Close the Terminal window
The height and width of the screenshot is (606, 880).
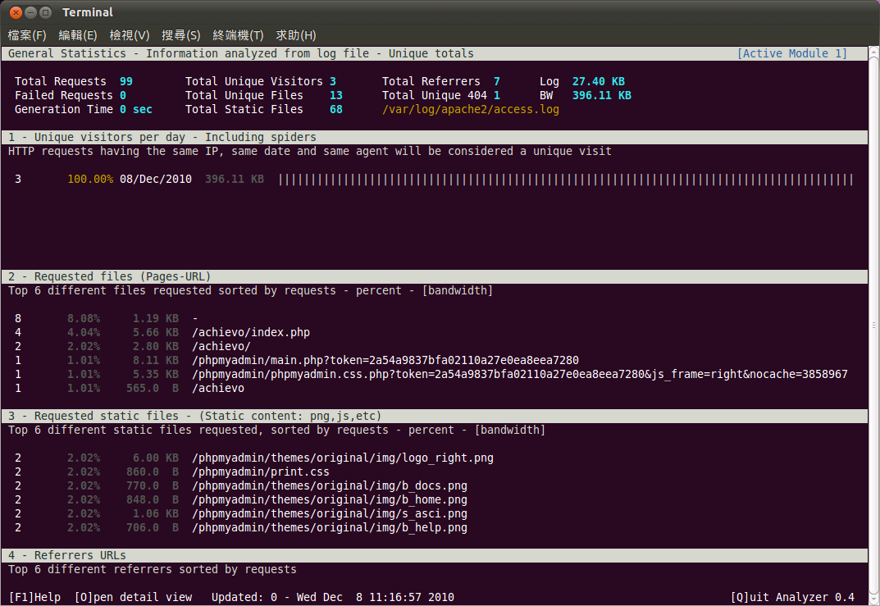[16, 12]
